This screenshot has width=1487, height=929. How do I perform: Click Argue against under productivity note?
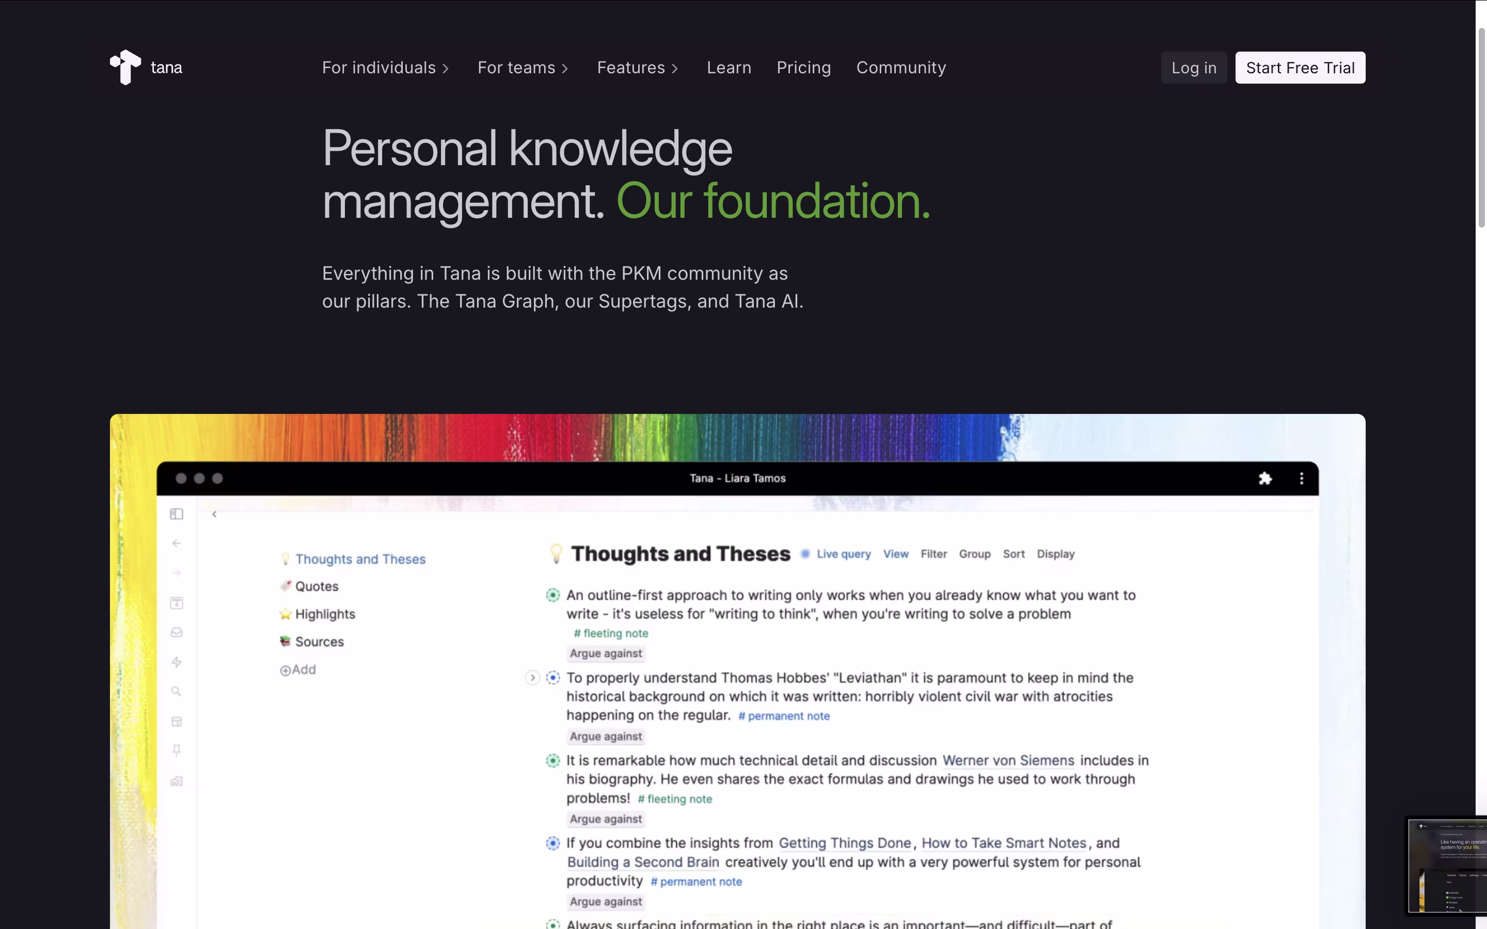[x=606, y=901]
